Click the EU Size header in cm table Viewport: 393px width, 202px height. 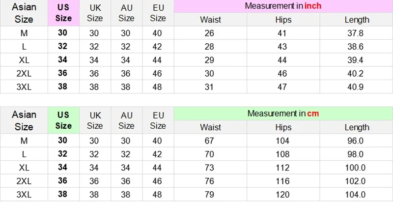coord(158,120)
